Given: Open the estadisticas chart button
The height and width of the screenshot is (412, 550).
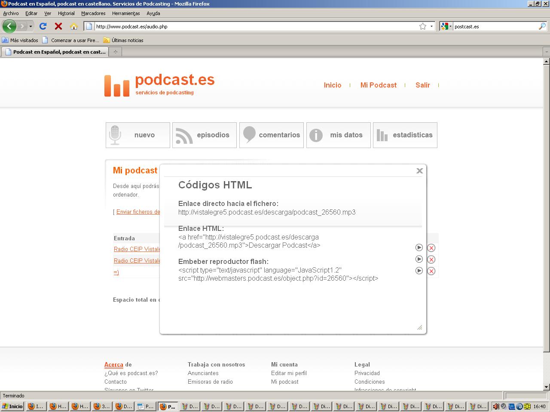Looking at the screenshot, I should pos(405,135).
